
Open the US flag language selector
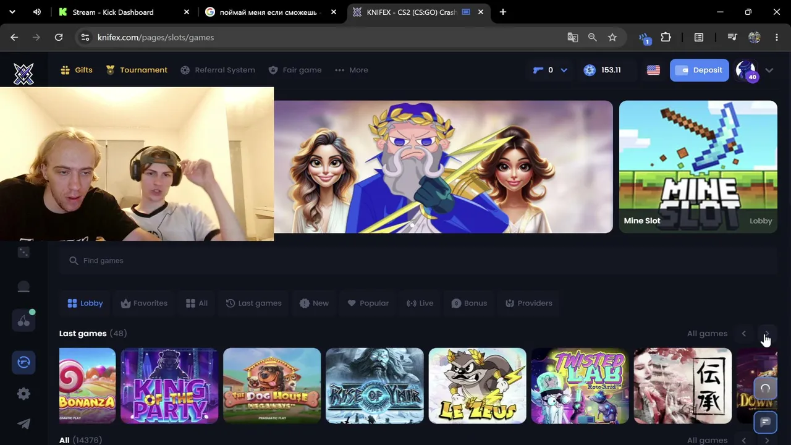653,70
